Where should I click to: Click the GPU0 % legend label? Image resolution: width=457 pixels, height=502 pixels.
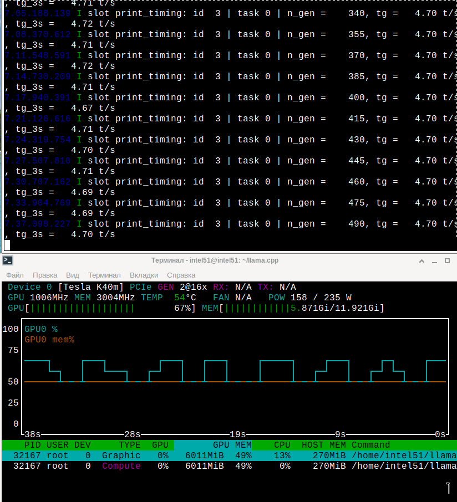point(41,329)
